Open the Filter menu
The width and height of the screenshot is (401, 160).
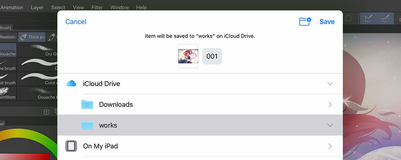point(97,7)
